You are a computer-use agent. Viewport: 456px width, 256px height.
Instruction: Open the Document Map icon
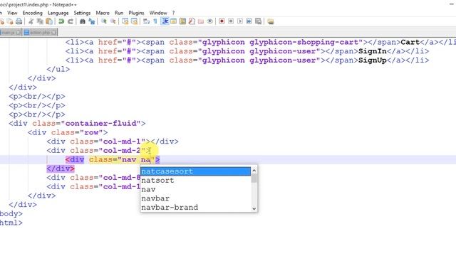tap(182, 21)
